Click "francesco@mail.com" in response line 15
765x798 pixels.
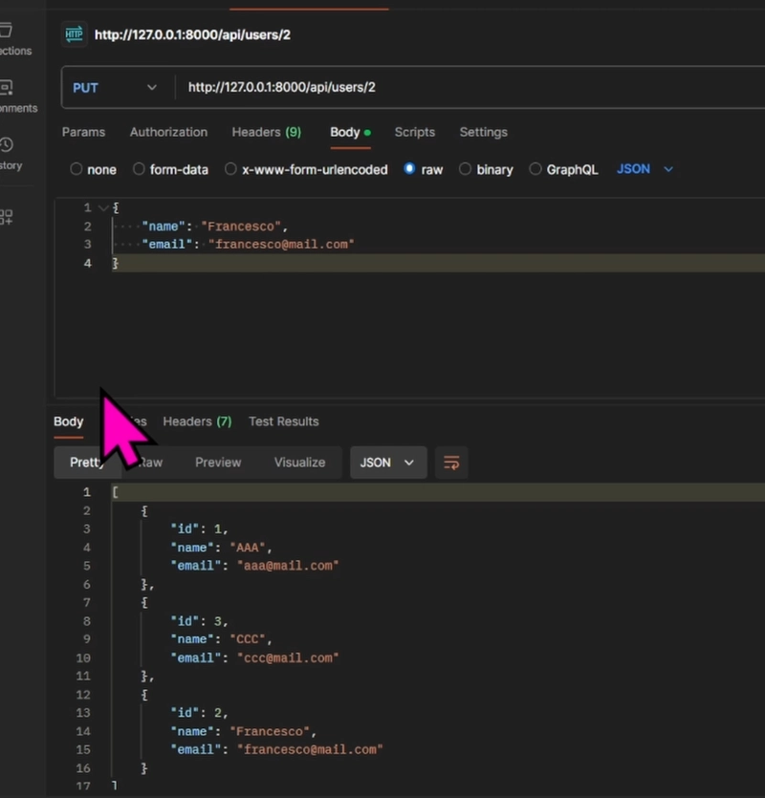(x=310, y=750)
